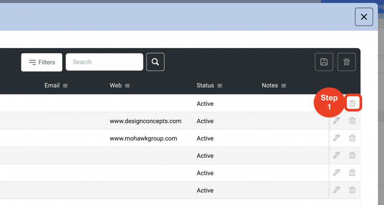Select the www.mohawkgroup.com web cell

coord(143,139)
